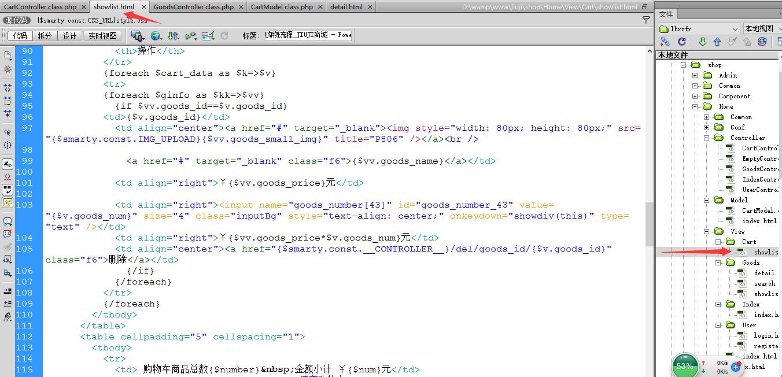The height and width of the screenshot is (377, 782).
Task: Remove comment icon in coding toolbar
Action: click(x=8, y=234)
